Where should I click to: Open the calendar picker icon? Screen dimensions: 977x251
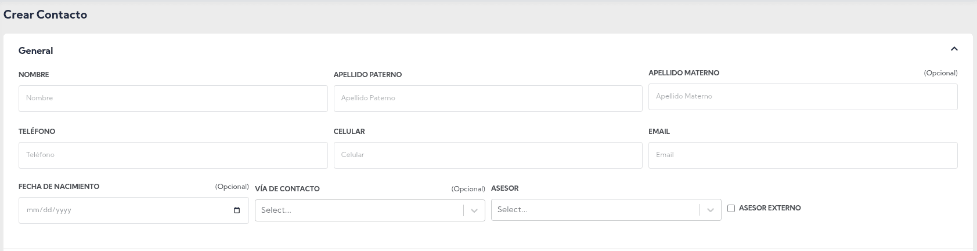pyautogui.click(x=236, y=210)
